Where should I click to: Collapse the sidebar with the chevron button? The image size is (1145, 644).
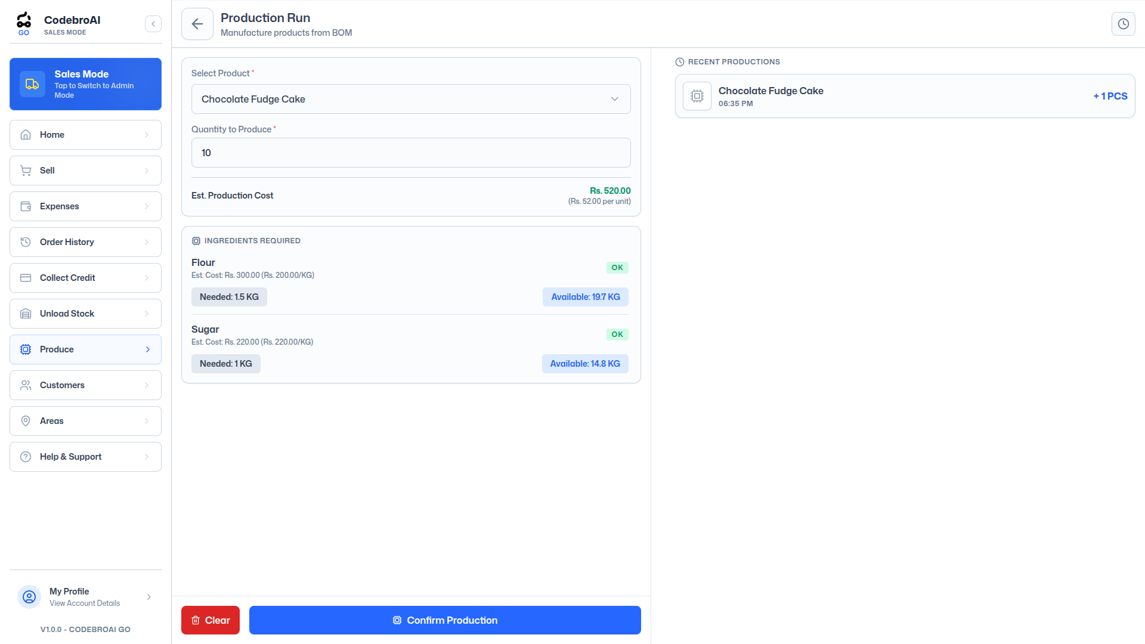pos(153,24)
